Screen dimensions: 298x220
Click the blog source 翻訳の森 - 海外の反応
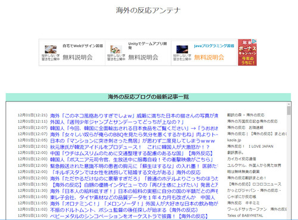coord(246,115)
